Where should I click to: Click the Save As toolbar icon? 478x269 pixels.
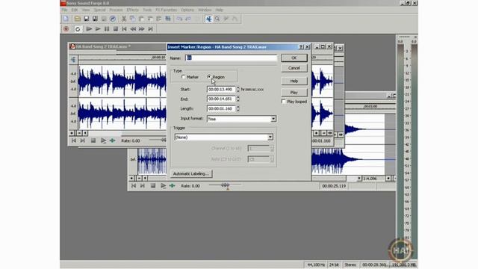pyautogui.click(x=95, y=19)
